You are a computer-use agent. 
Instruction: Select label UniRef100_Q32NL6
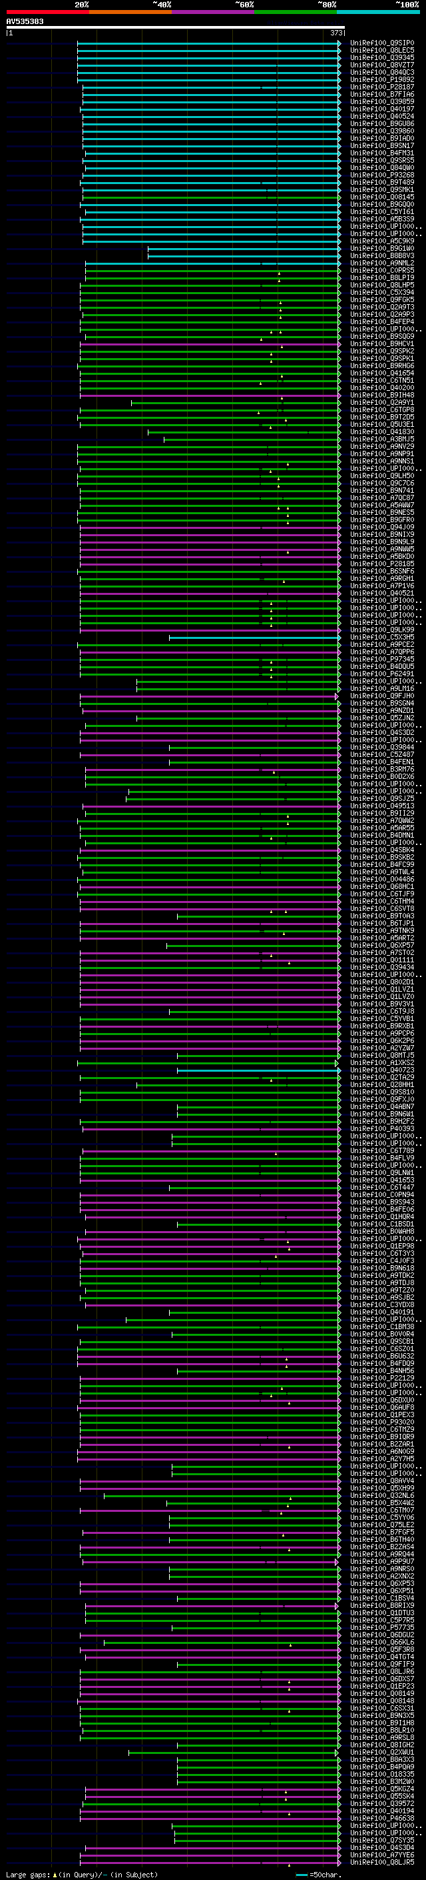click(x=382, y=1495)
